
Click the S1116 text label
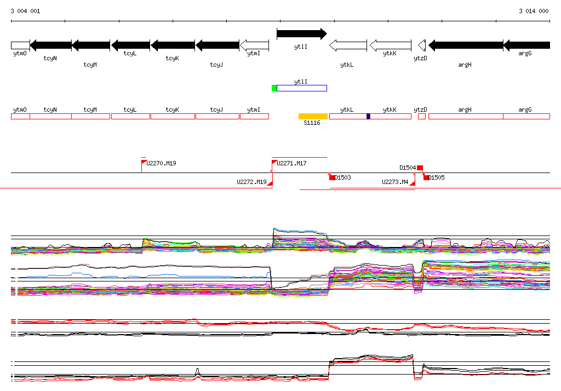(312, 123)
